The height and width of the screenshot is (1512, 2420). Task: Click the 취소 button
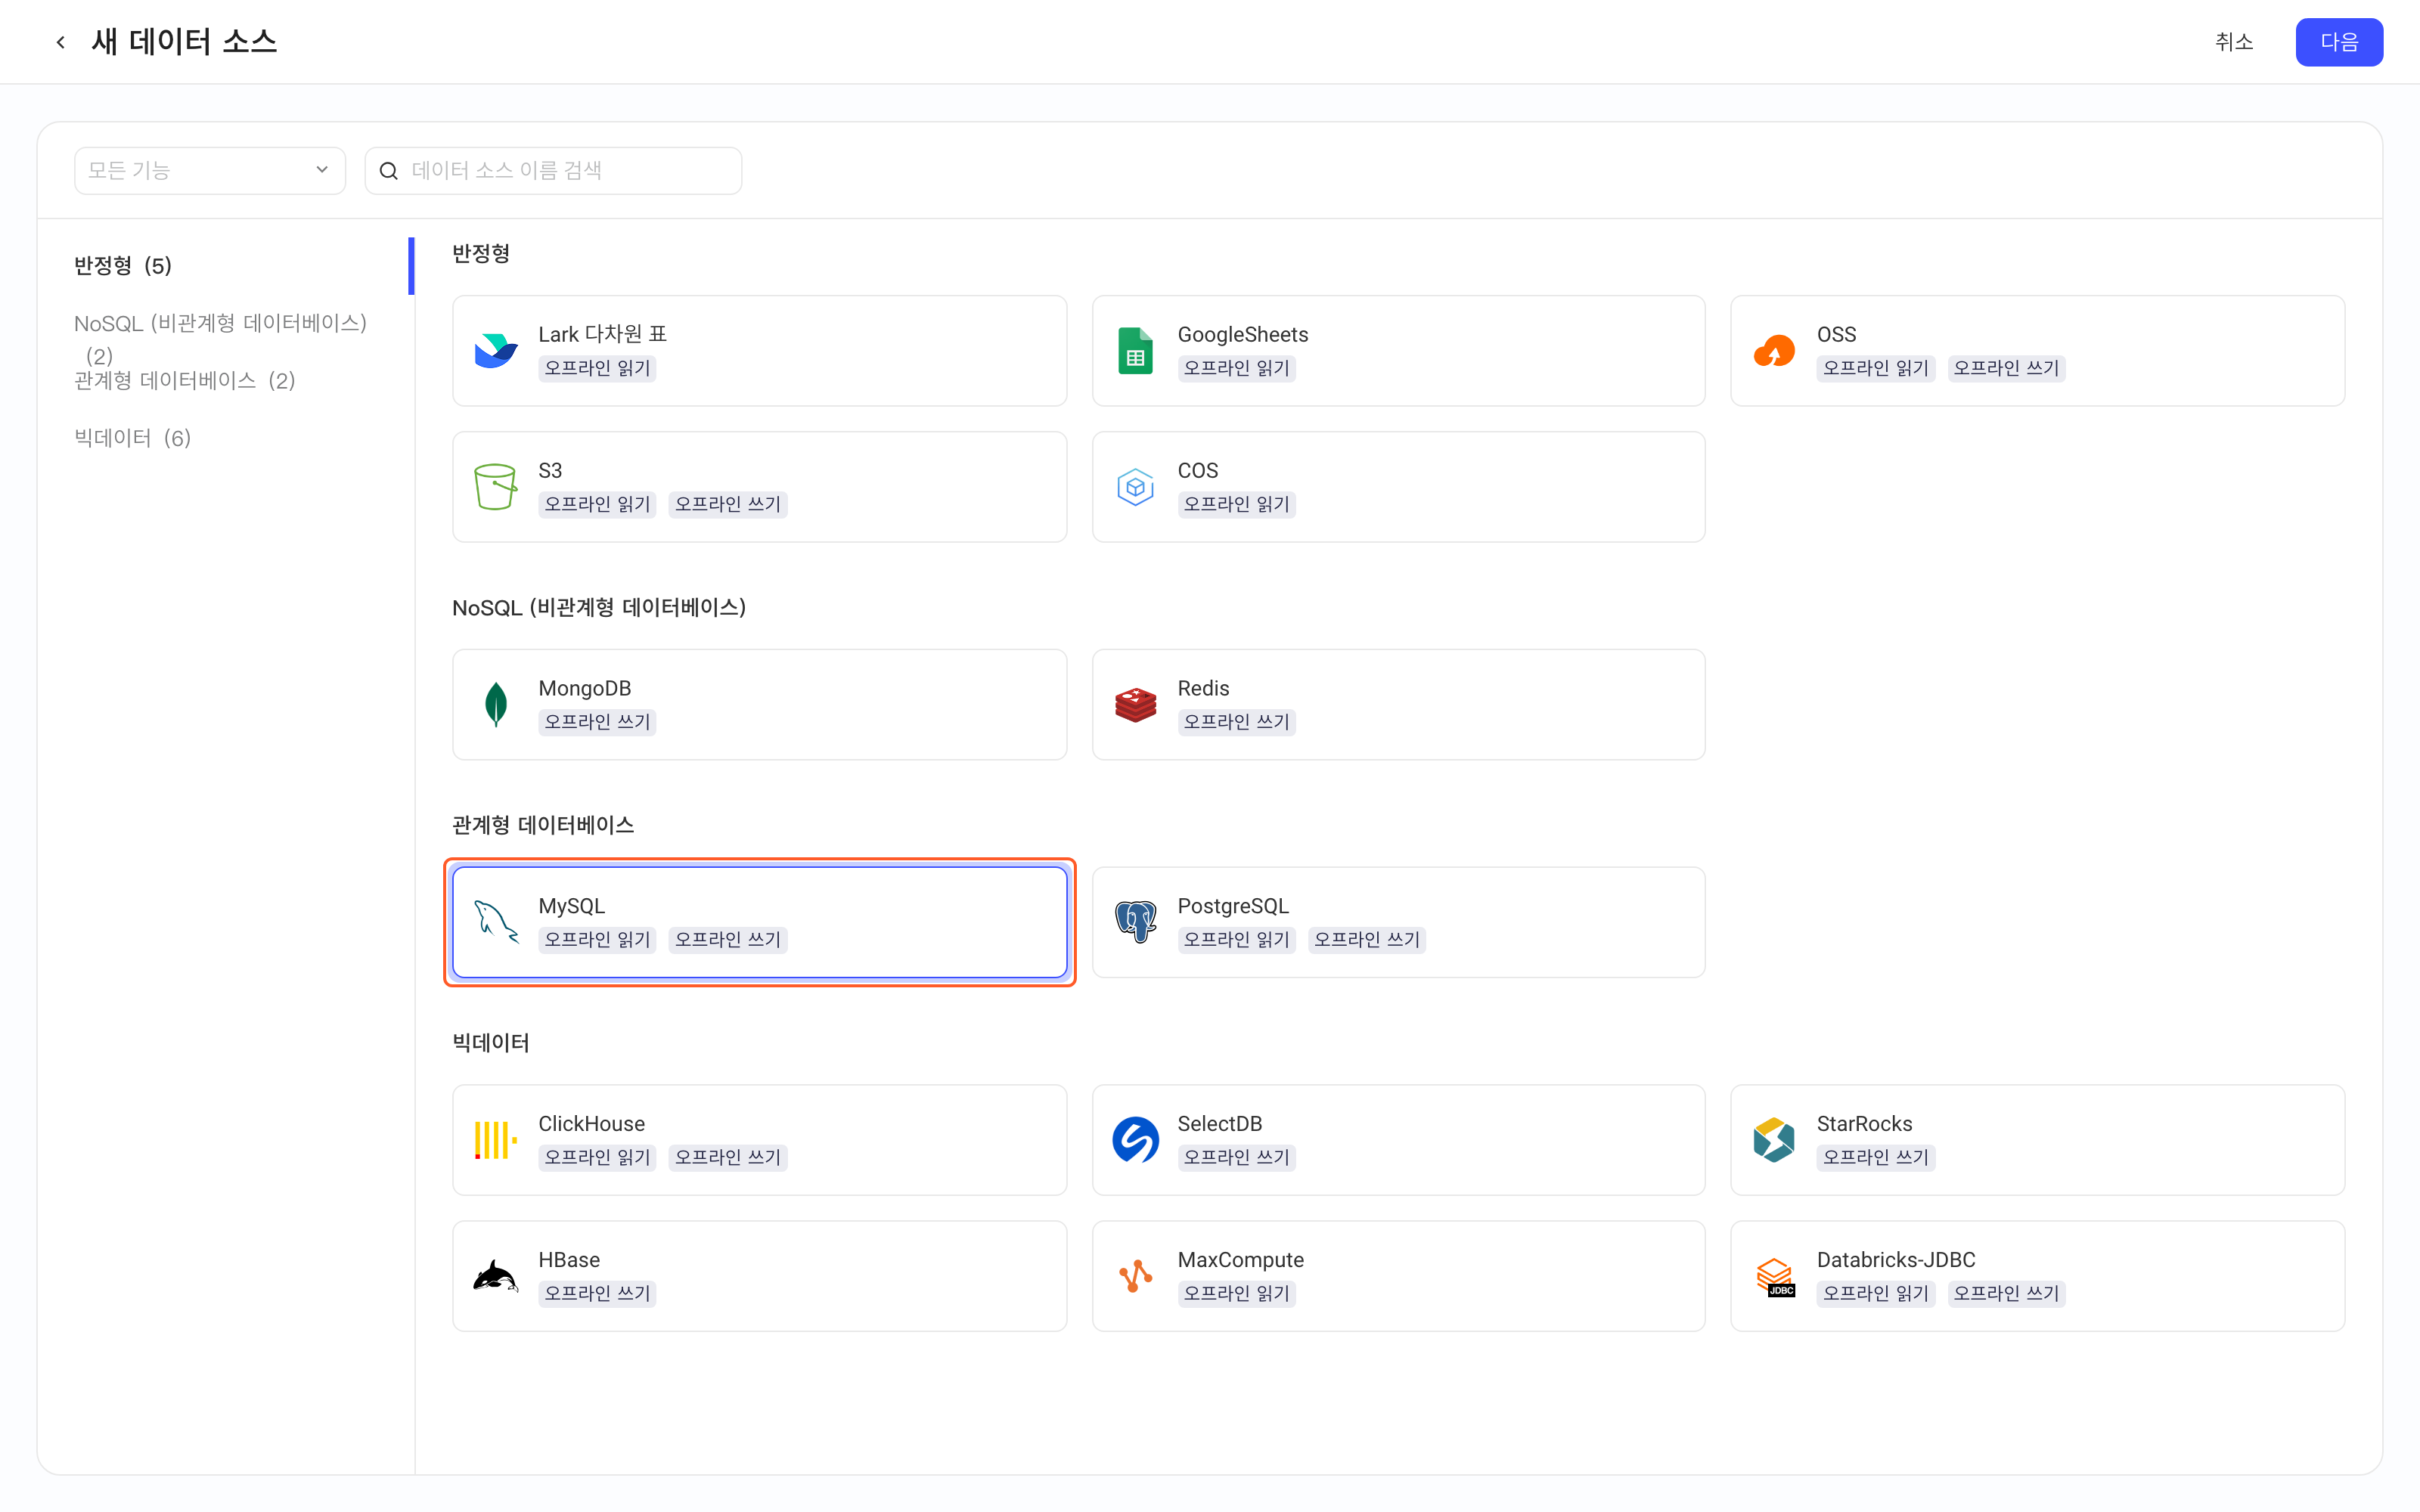2233,42
